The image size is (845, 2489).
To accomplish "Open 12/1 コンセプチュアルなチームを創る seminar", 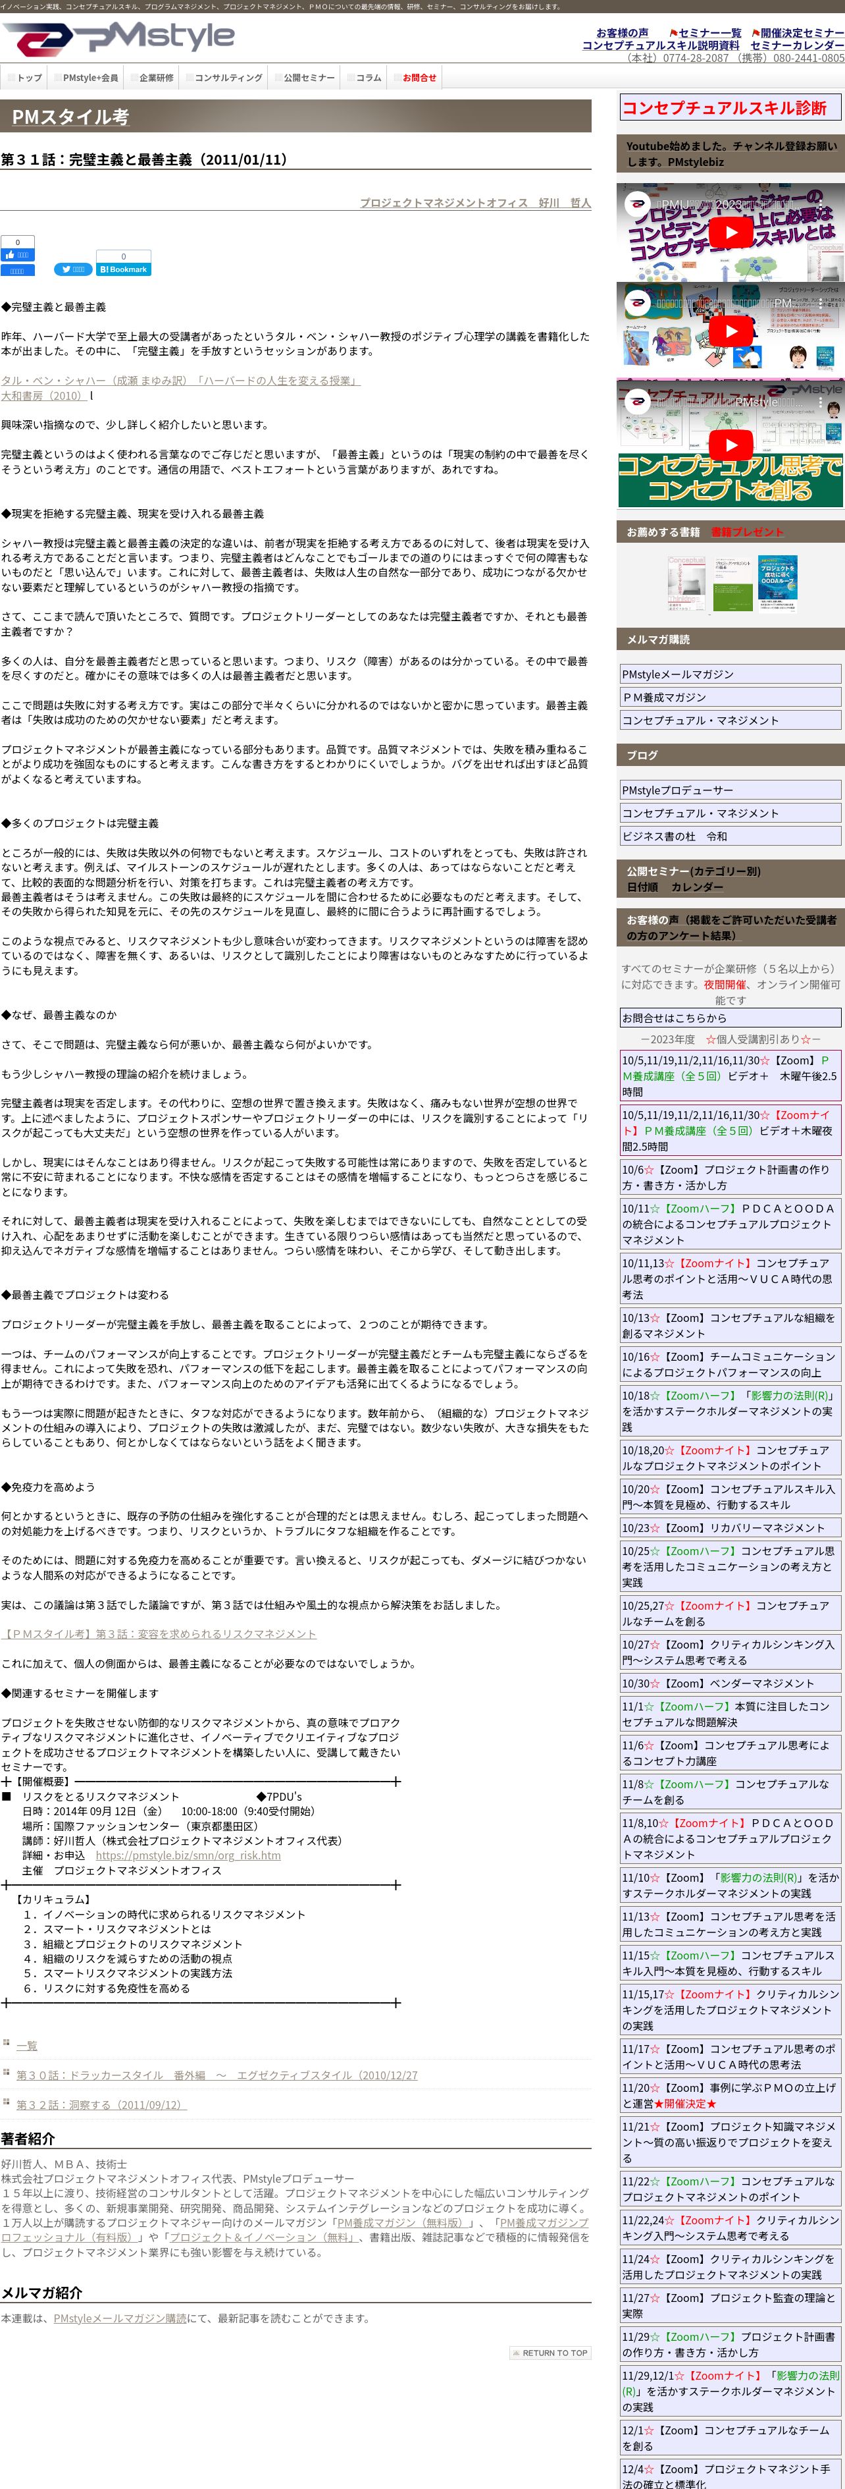I will tap(730, 2438).
